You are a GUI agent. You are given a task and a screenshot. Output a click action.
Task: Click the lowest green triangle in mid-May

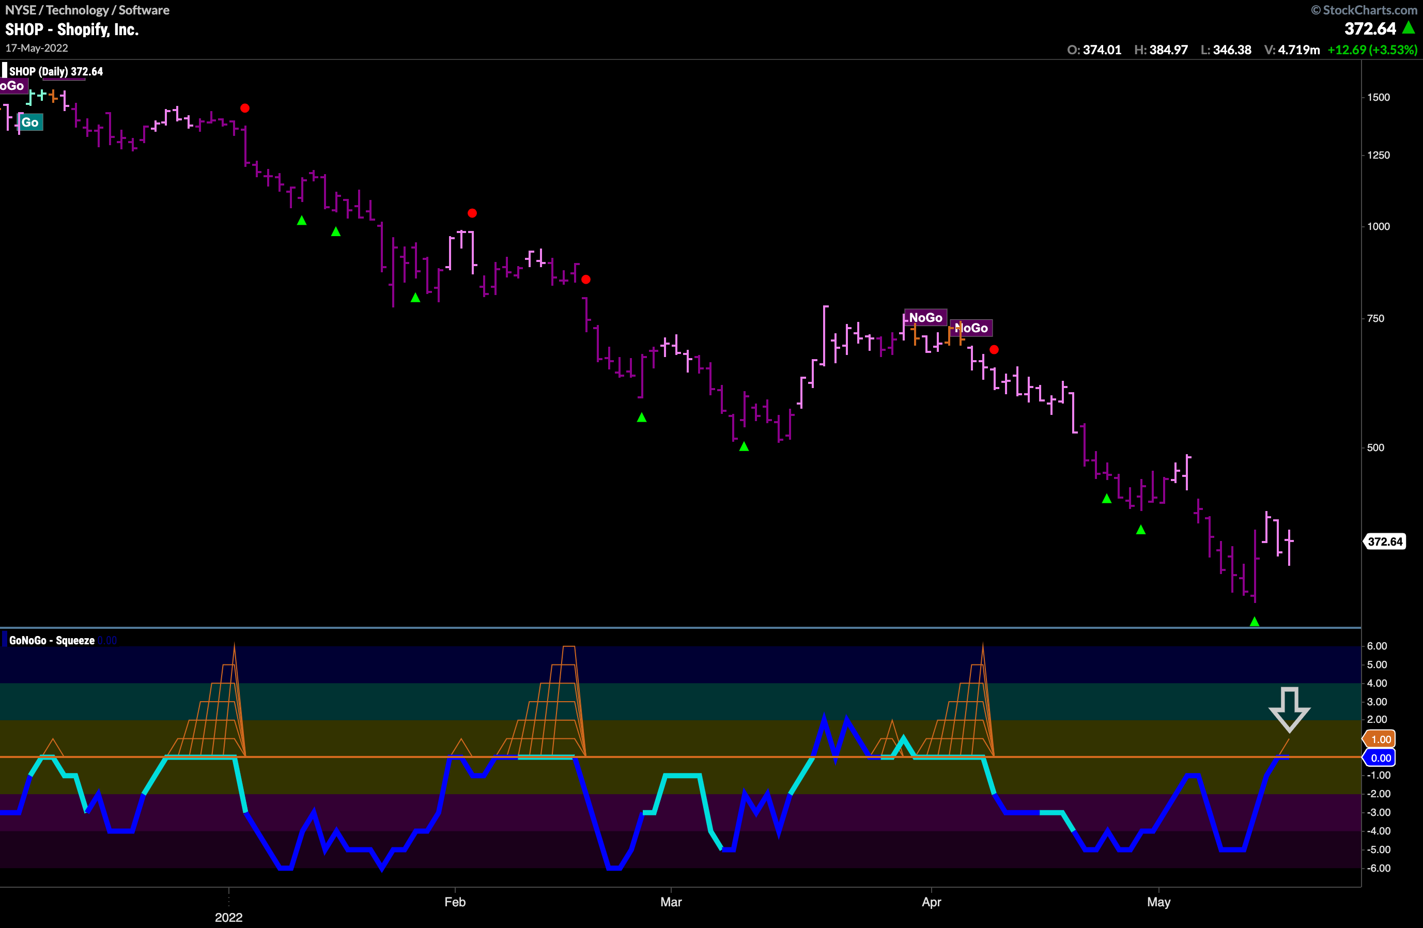point(1255,621)
